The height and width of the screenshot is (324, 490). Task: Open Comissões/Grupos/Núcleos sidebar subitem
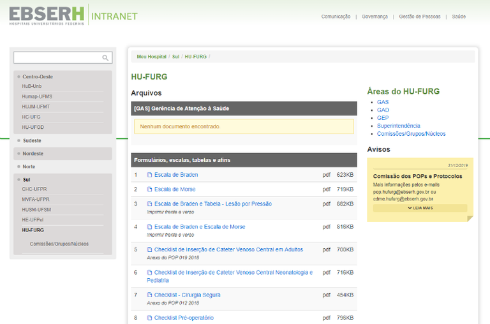(x=59, y=244)
